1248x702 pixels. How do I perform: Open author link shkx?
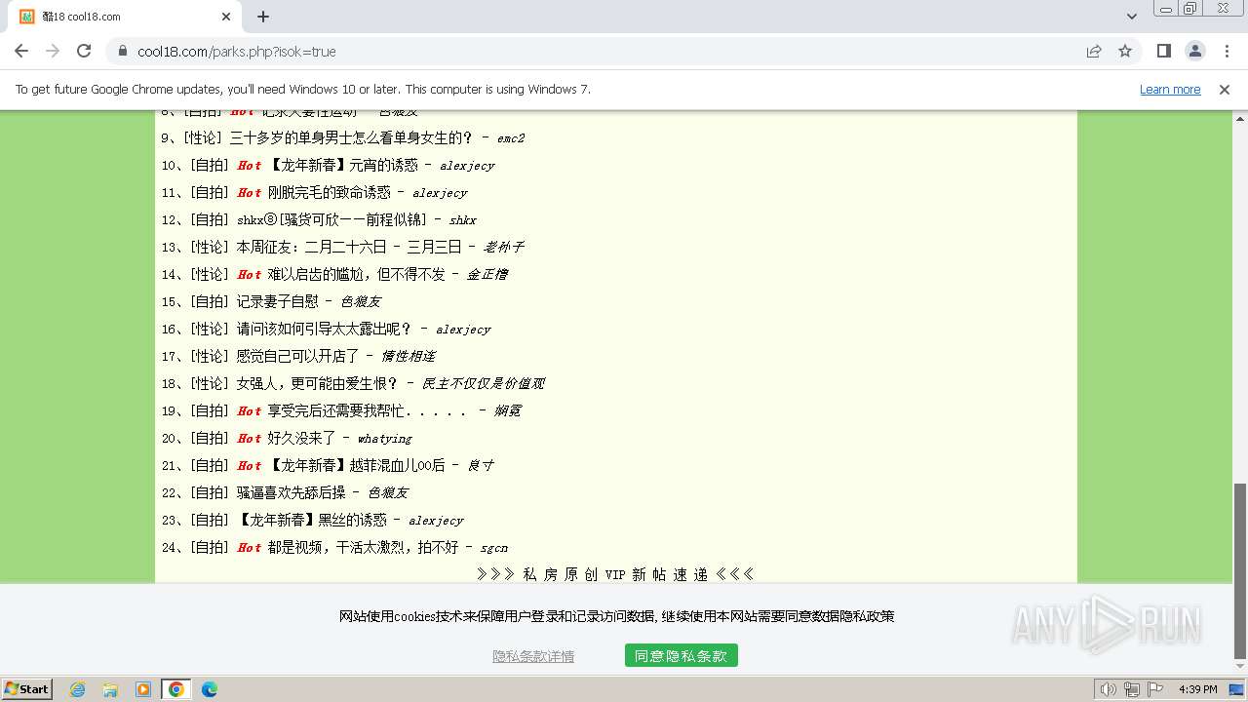tap(462, 220)
